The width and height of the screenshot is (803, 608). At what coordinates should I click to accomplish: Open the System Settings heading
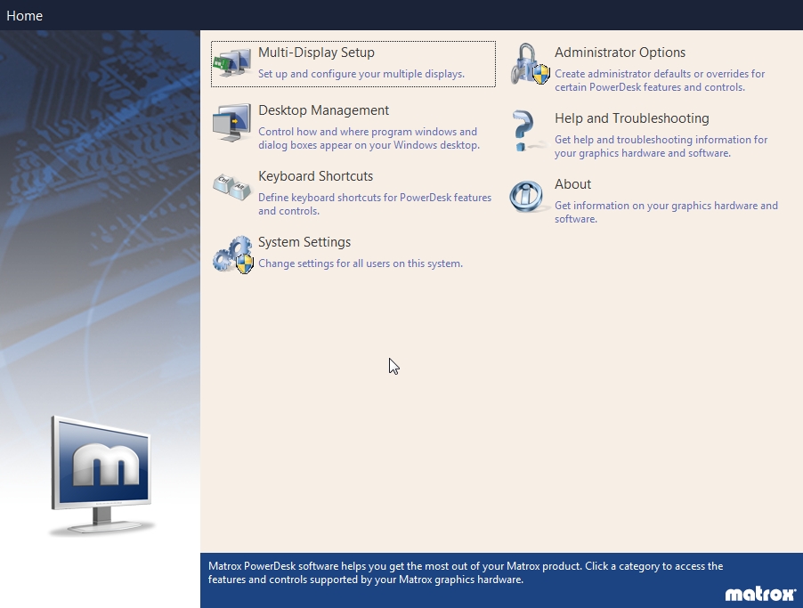304,242
